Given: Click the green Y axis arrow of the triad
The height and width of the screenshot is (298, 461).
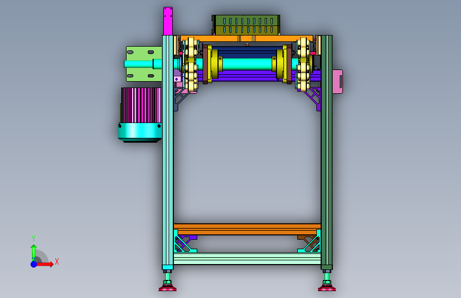Looking at the screenshot, I should [33, 252].
